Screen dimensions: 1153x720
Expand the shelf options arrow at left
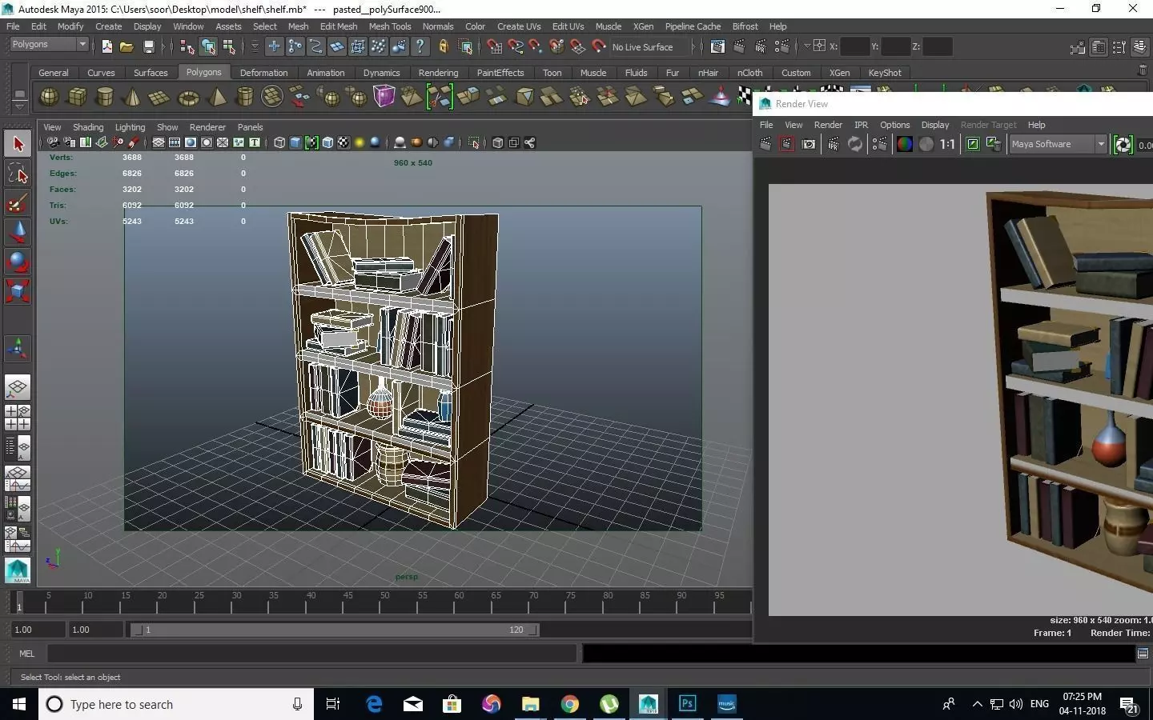coord(19,106)
